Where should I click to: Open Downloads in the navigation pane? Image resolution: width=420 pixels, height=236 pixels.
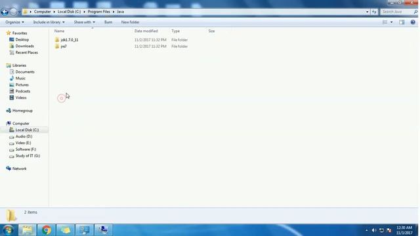point(24,46)
